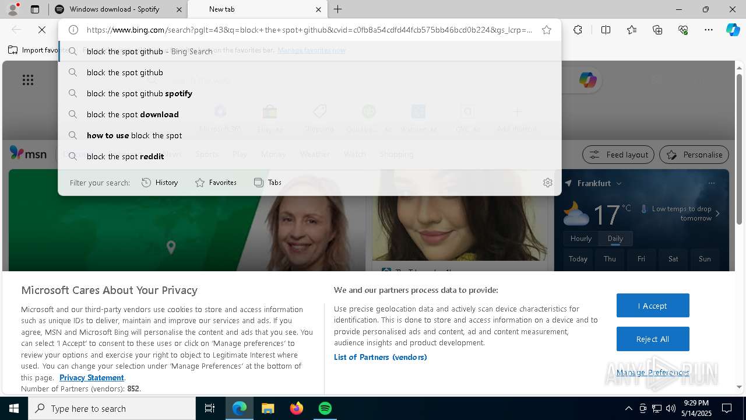Switch weather forecast to Hourly
Viewport: 746px width, 420px height.
(581, 239)
